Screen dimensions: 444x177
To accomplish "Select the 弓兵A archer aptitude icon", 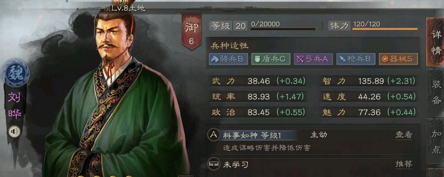I will coord(313,59).
